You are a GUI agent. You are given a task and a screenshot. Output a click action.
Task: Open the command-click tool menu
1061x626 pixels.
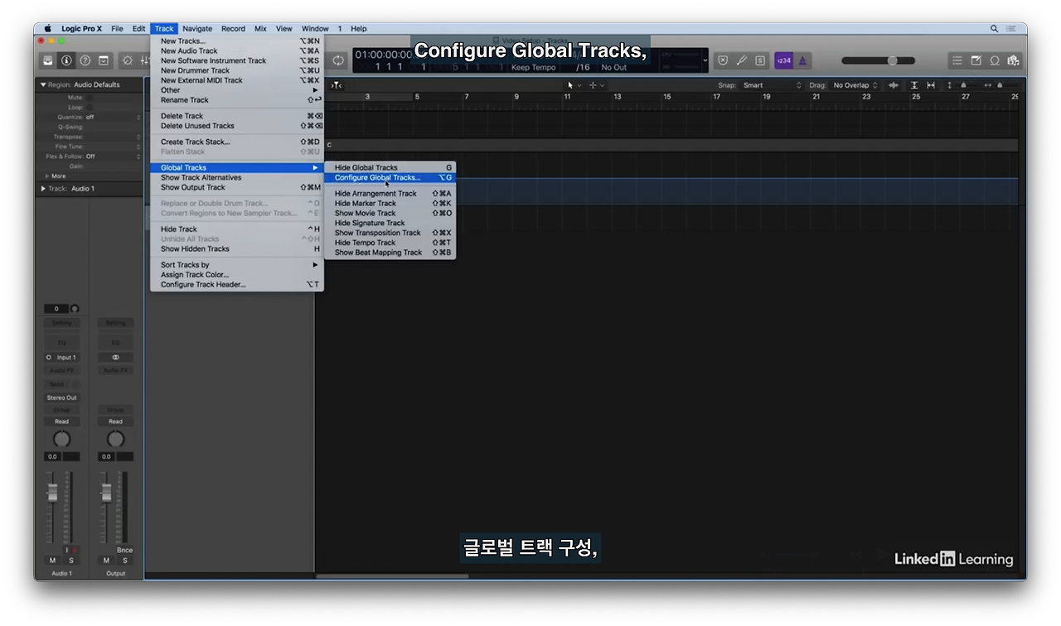597,85
